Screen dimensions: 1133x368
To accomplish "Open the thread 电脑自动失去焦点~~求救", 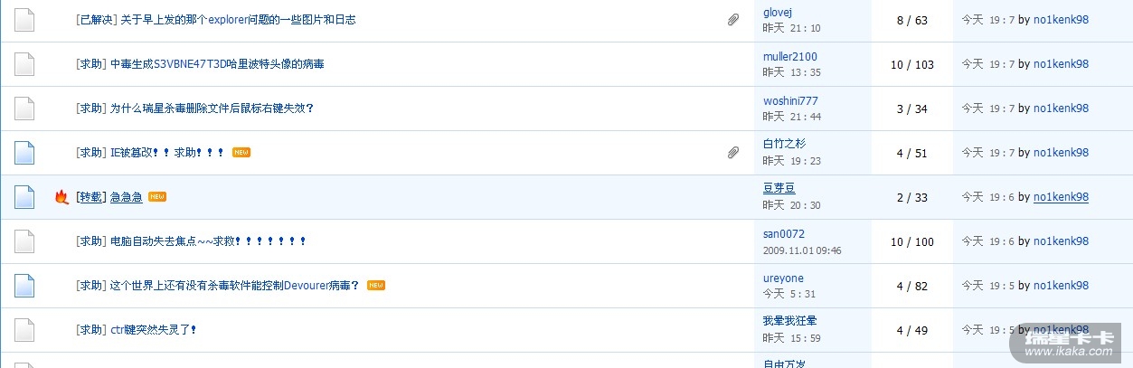I will (x=208, y=241).
